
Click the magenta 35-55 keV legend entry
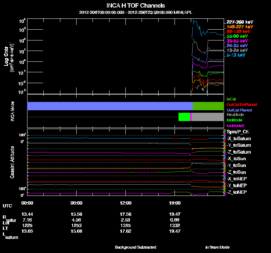pyautogui.click(x=237, y=41)
